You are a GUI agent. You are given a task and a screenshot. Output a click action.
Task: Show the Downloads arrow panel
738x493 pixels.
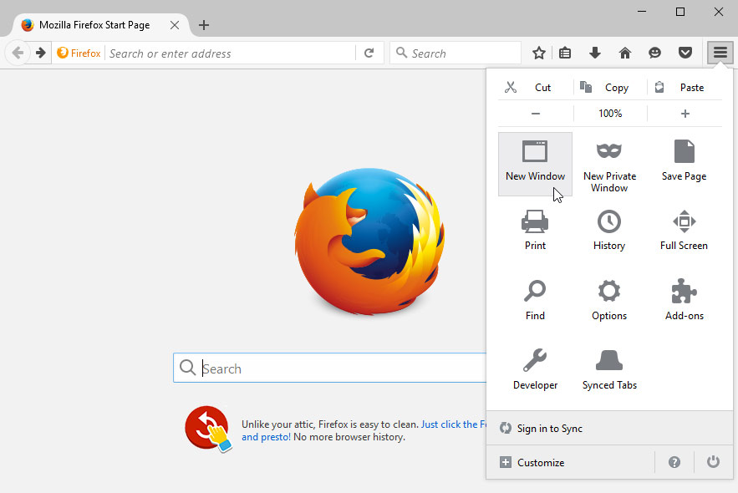(595, 53)
